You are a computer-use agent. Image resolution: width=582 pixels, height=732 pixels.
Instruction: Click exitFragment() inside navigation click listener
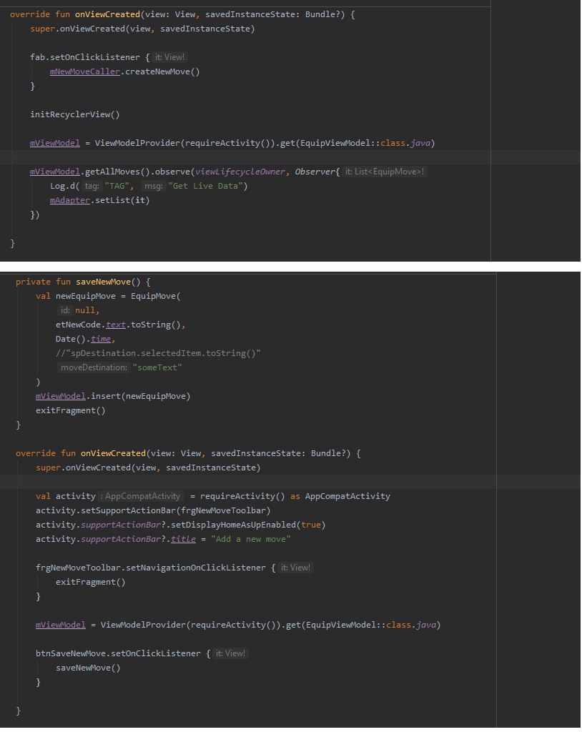point(91,582)
